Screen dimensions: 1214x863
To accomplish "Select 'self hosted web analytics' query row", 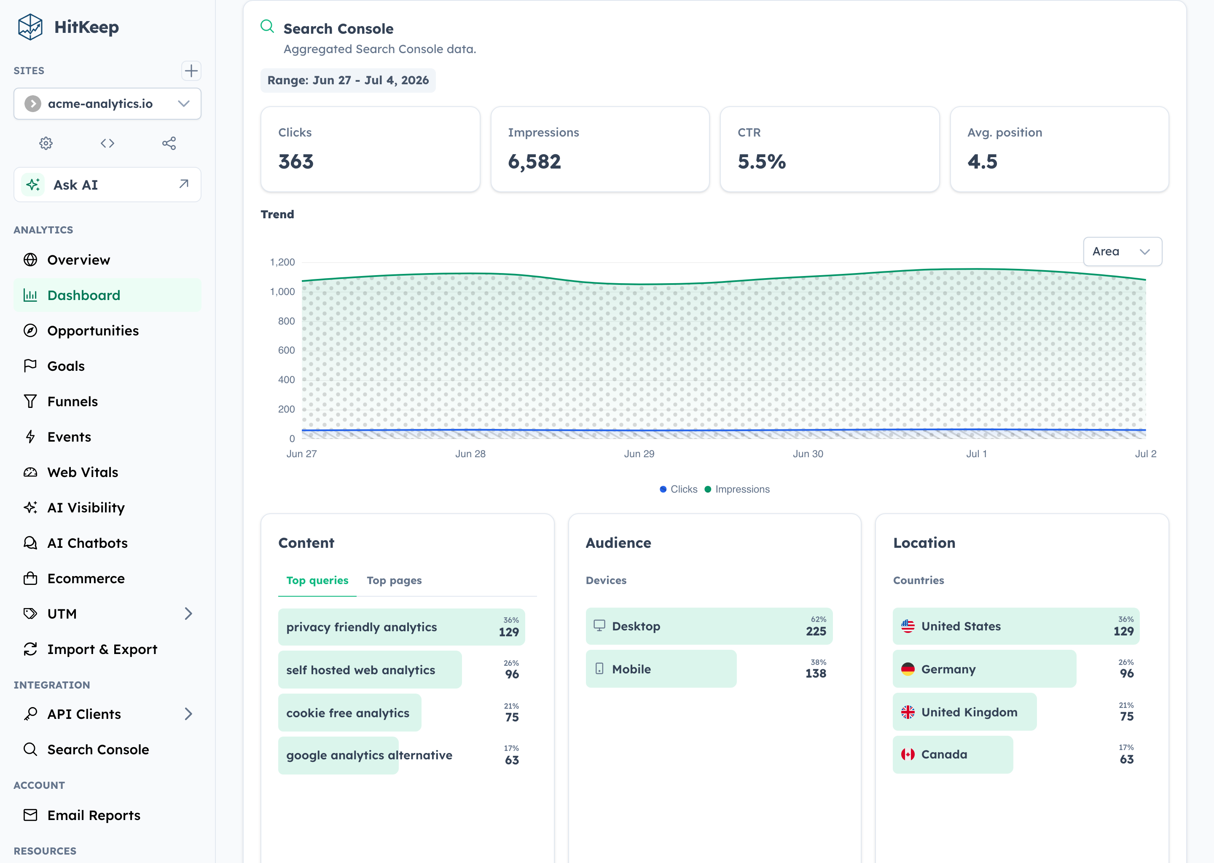I will (402, 670).
